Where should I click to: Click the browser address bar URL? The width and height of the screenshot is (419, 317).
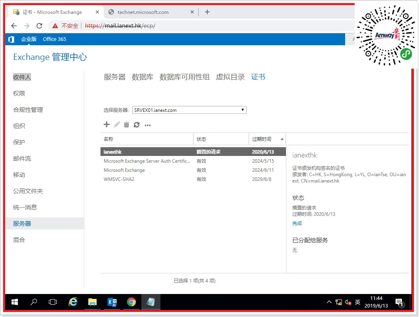[x=120, y=26]
